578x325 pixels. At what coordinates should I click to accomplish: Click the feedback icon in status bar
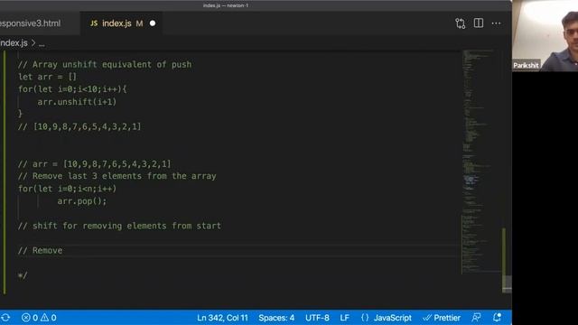[476, 317]
